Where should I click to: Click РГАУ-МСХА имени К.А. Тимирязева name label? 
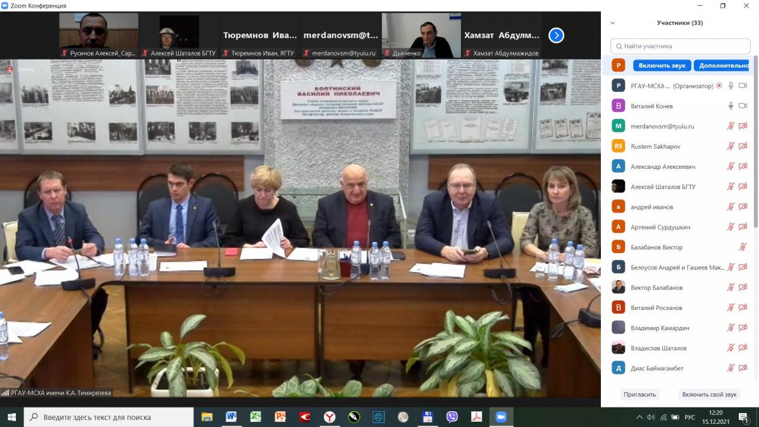56,393
